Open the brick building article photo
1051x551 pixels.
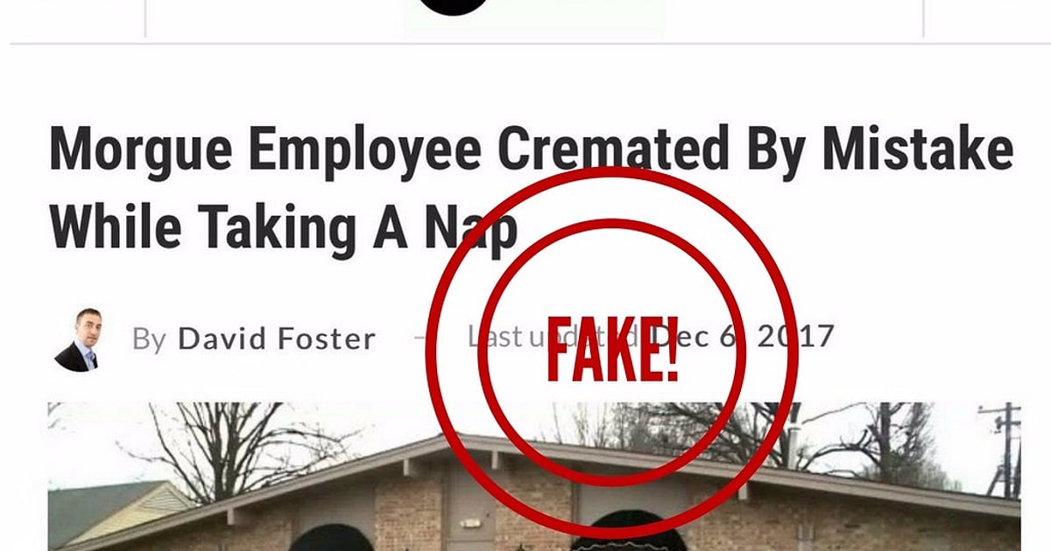[x=534, y=477]
